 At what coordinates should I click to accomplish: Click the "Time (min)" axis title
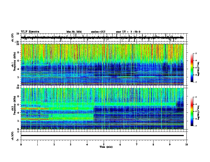pos(106,147)
